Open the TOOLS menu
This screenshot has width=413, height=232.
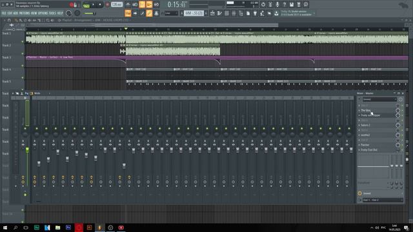[x=52, y=13]
